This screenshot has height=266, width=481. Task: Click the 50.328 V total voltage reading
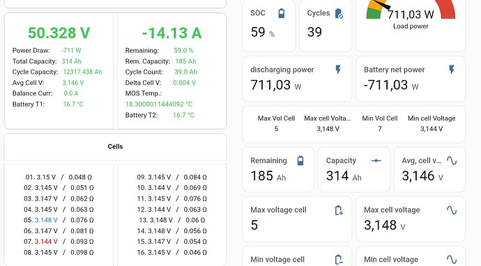tap(59, 33)
